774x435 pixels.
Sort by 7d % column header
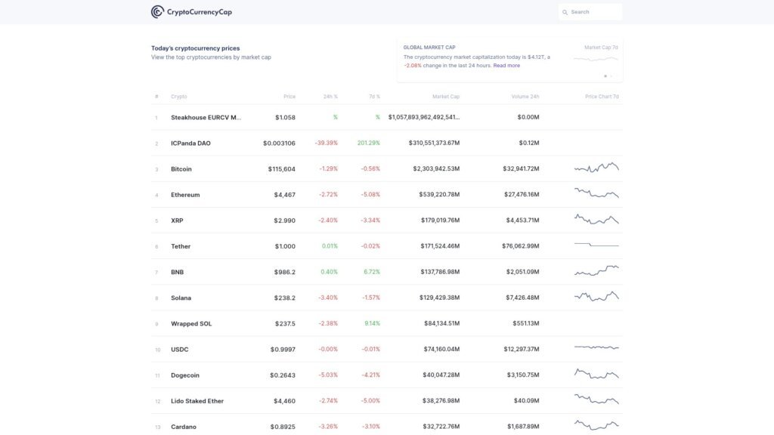[373, 97]
